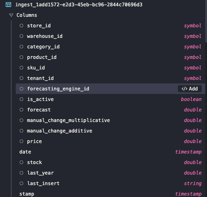This screenshot has height=197, width=207.
Task: Select the last_insert column name
Action: point(43,183)
